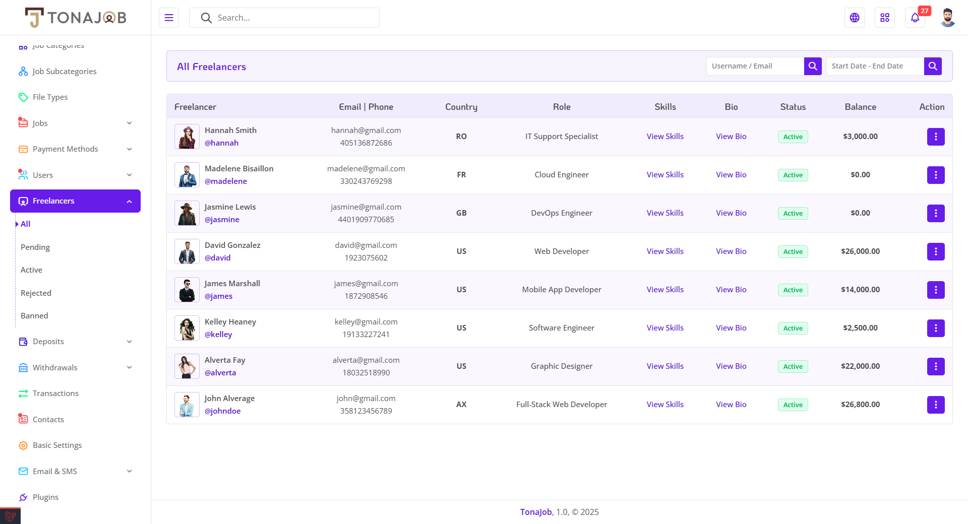Click the Start Date - End Date field

point(875,66)
